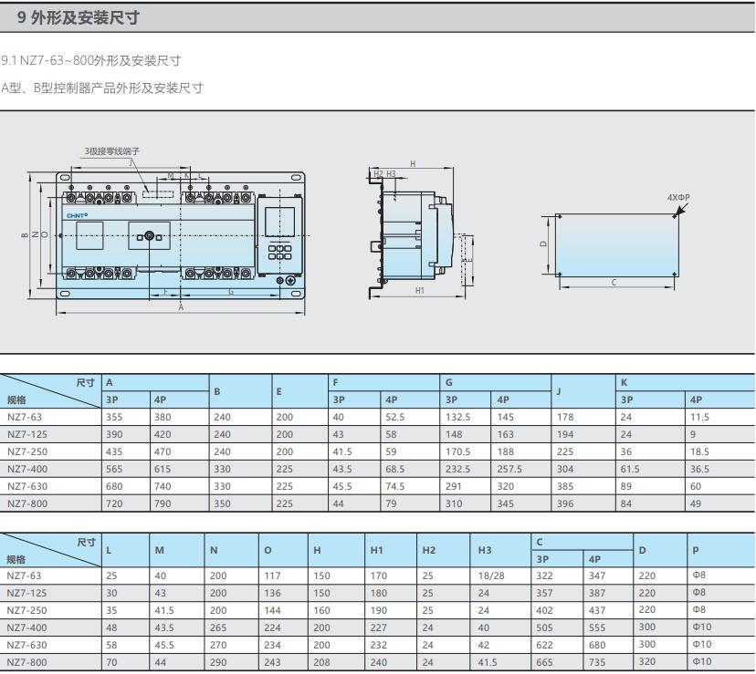Click the cell value "615" in the NZ7-400 row
The width and height of the screenshot is (756, 674).
pyautogui.click(x=163, y=470)
